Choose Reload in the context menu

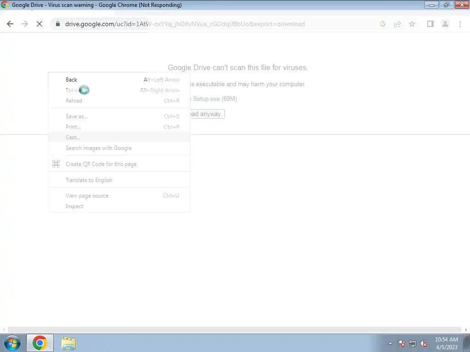tap(119, 101)
